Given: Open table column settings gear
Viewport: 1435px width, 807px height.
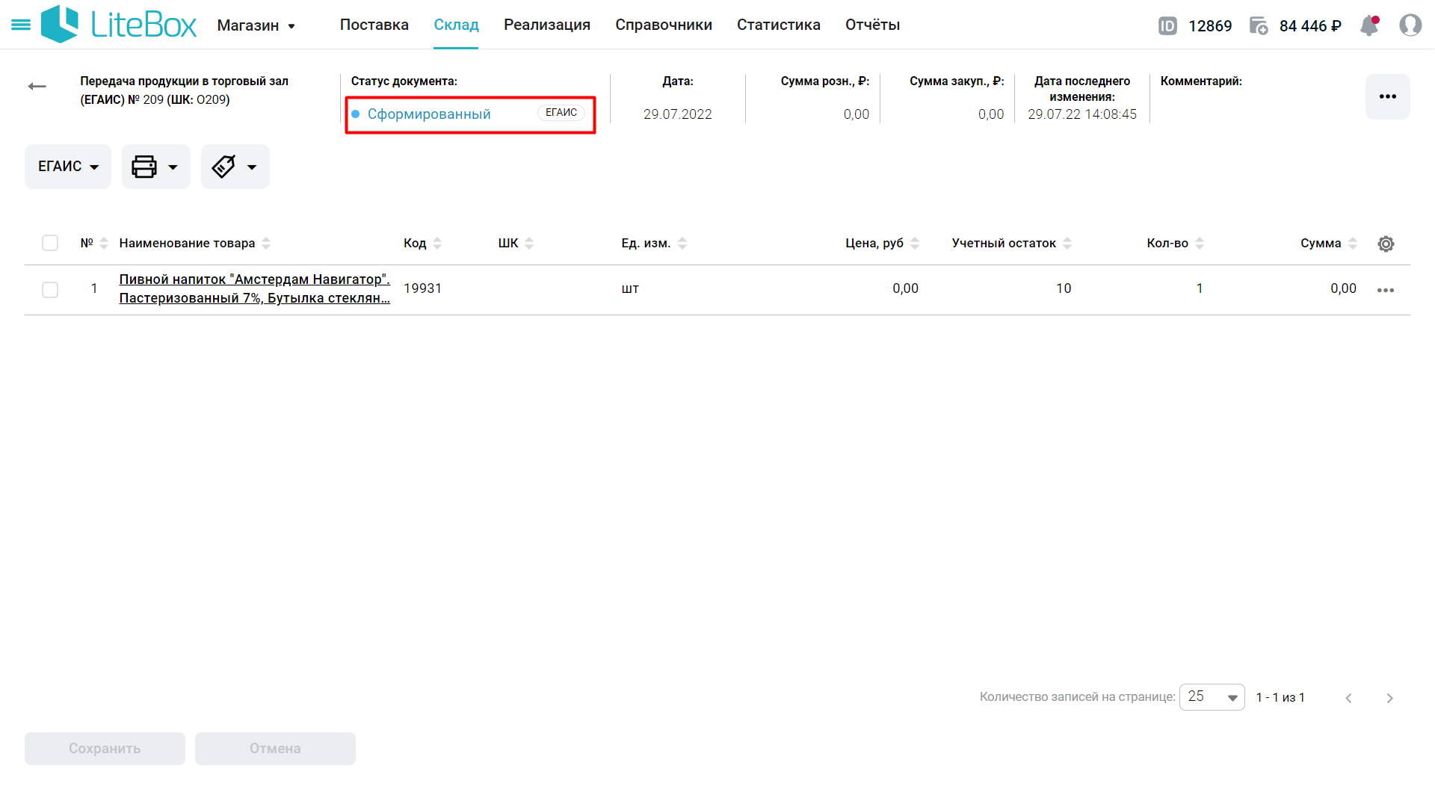Looking at the screenshot, I should tap(1386, 244).
